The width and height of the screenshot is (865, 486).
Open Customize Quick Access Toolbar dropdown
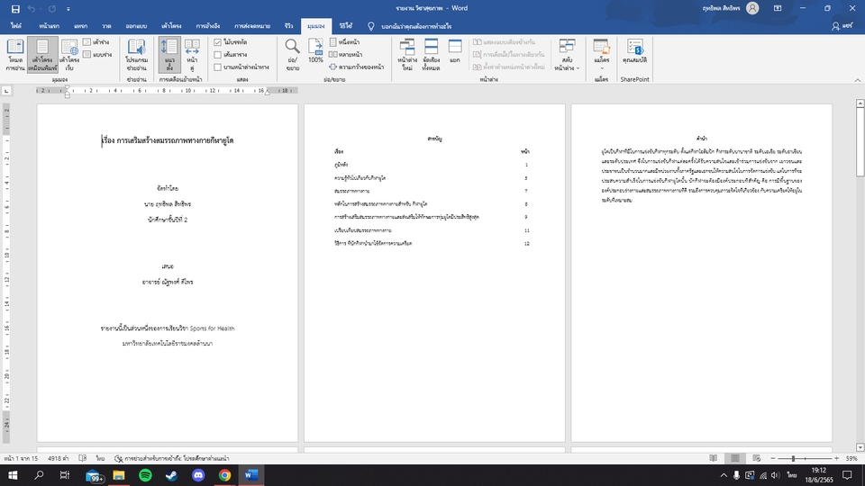coord(68,9)
